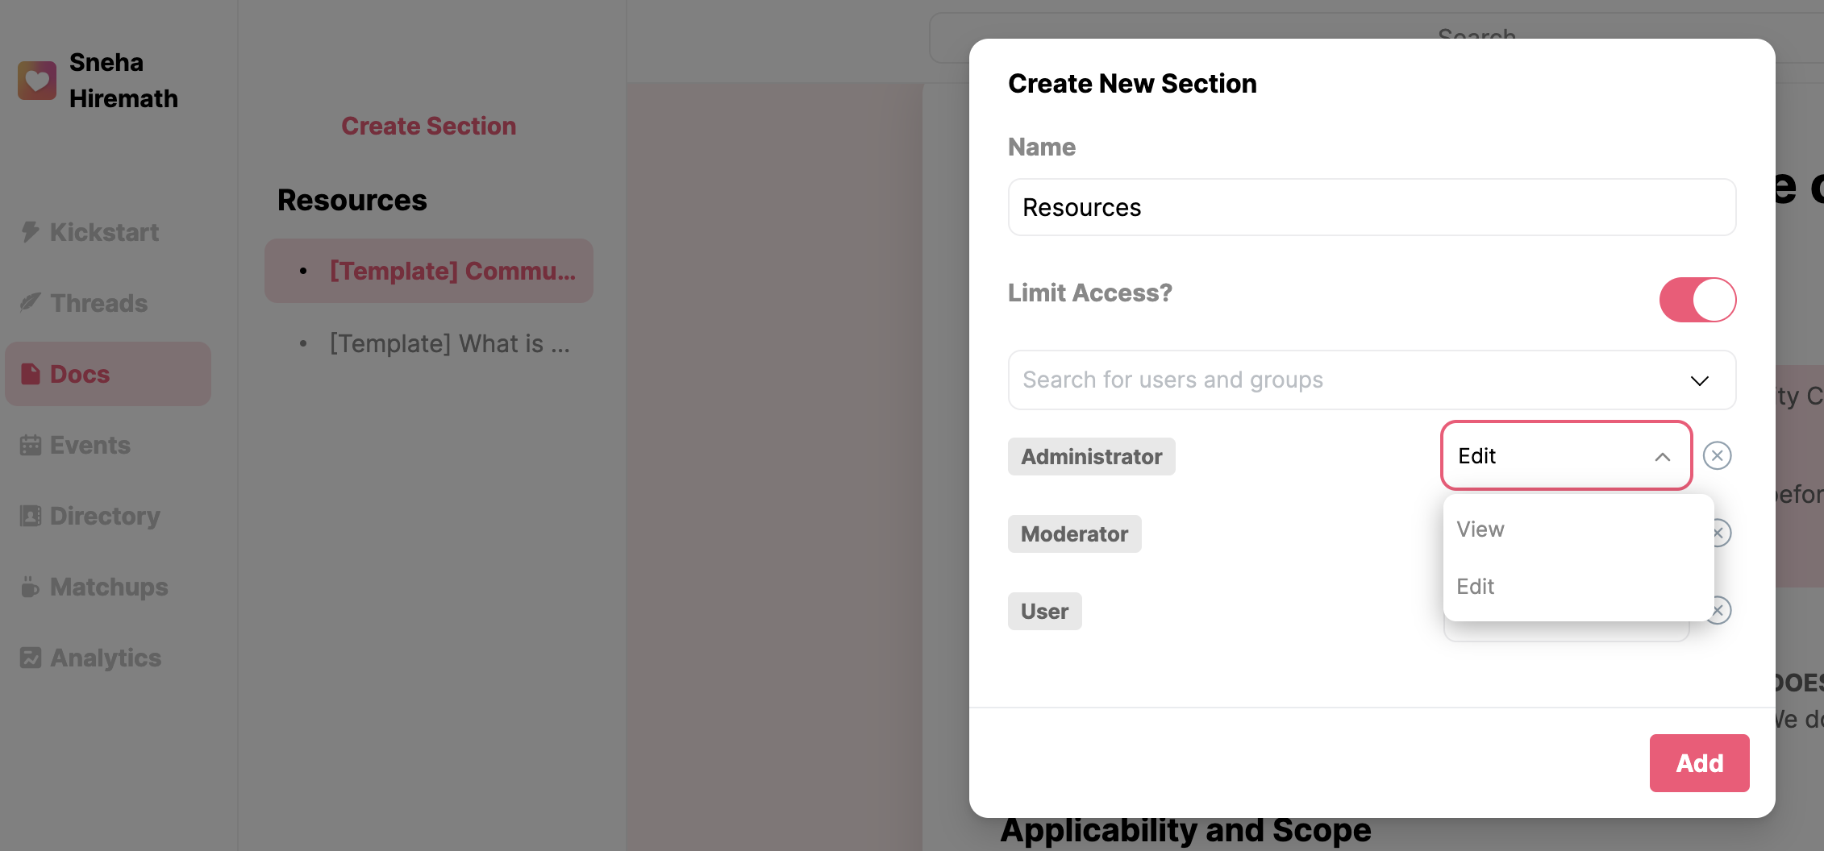Remove the Administrator access row
This screenshot has width=1824, height=851.
[x=1717, y=456]
